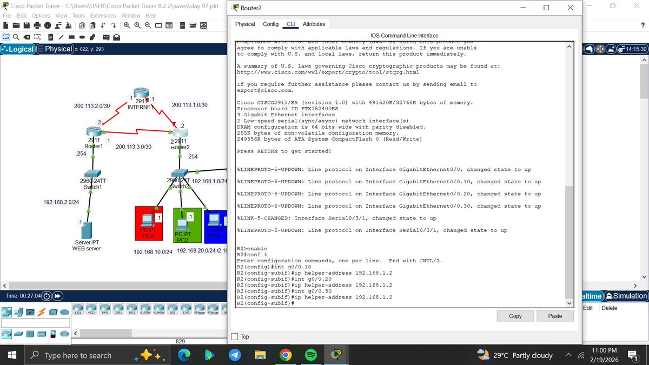Click the workspace move/pan navigation icon
Image resolution: width=649 pixels, height=365 pixels.
(x=600, y=49)
